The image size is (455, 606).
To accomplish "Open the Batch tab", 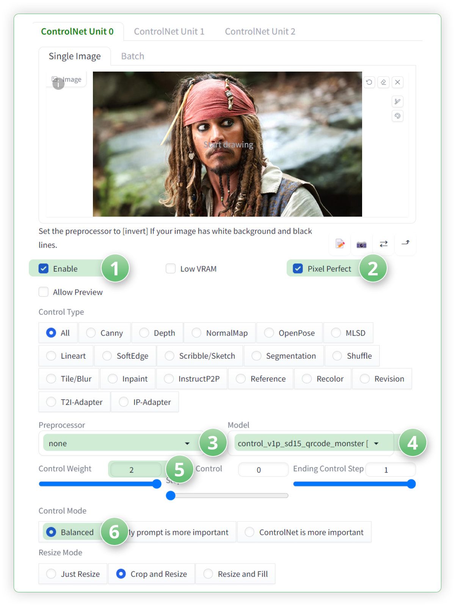I will click(x=133, y=56).
